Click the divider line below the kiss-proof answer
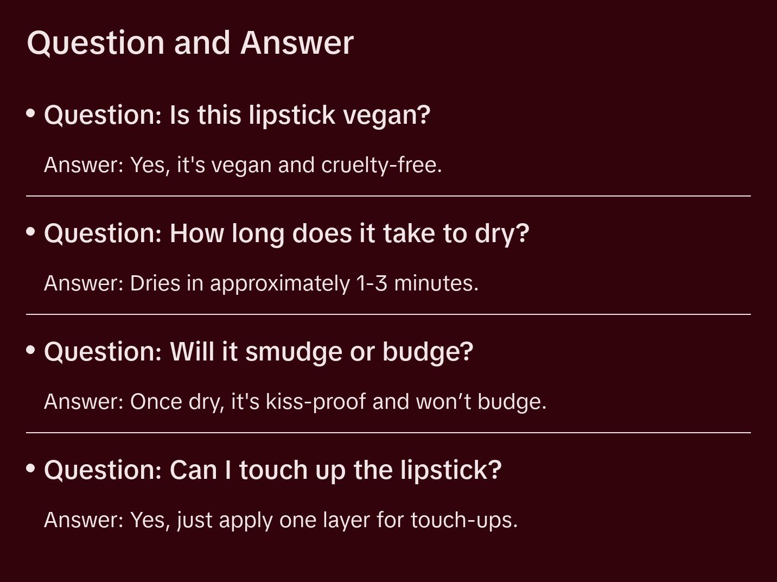This screenshot has height=582, width=777. pos(389,433)
